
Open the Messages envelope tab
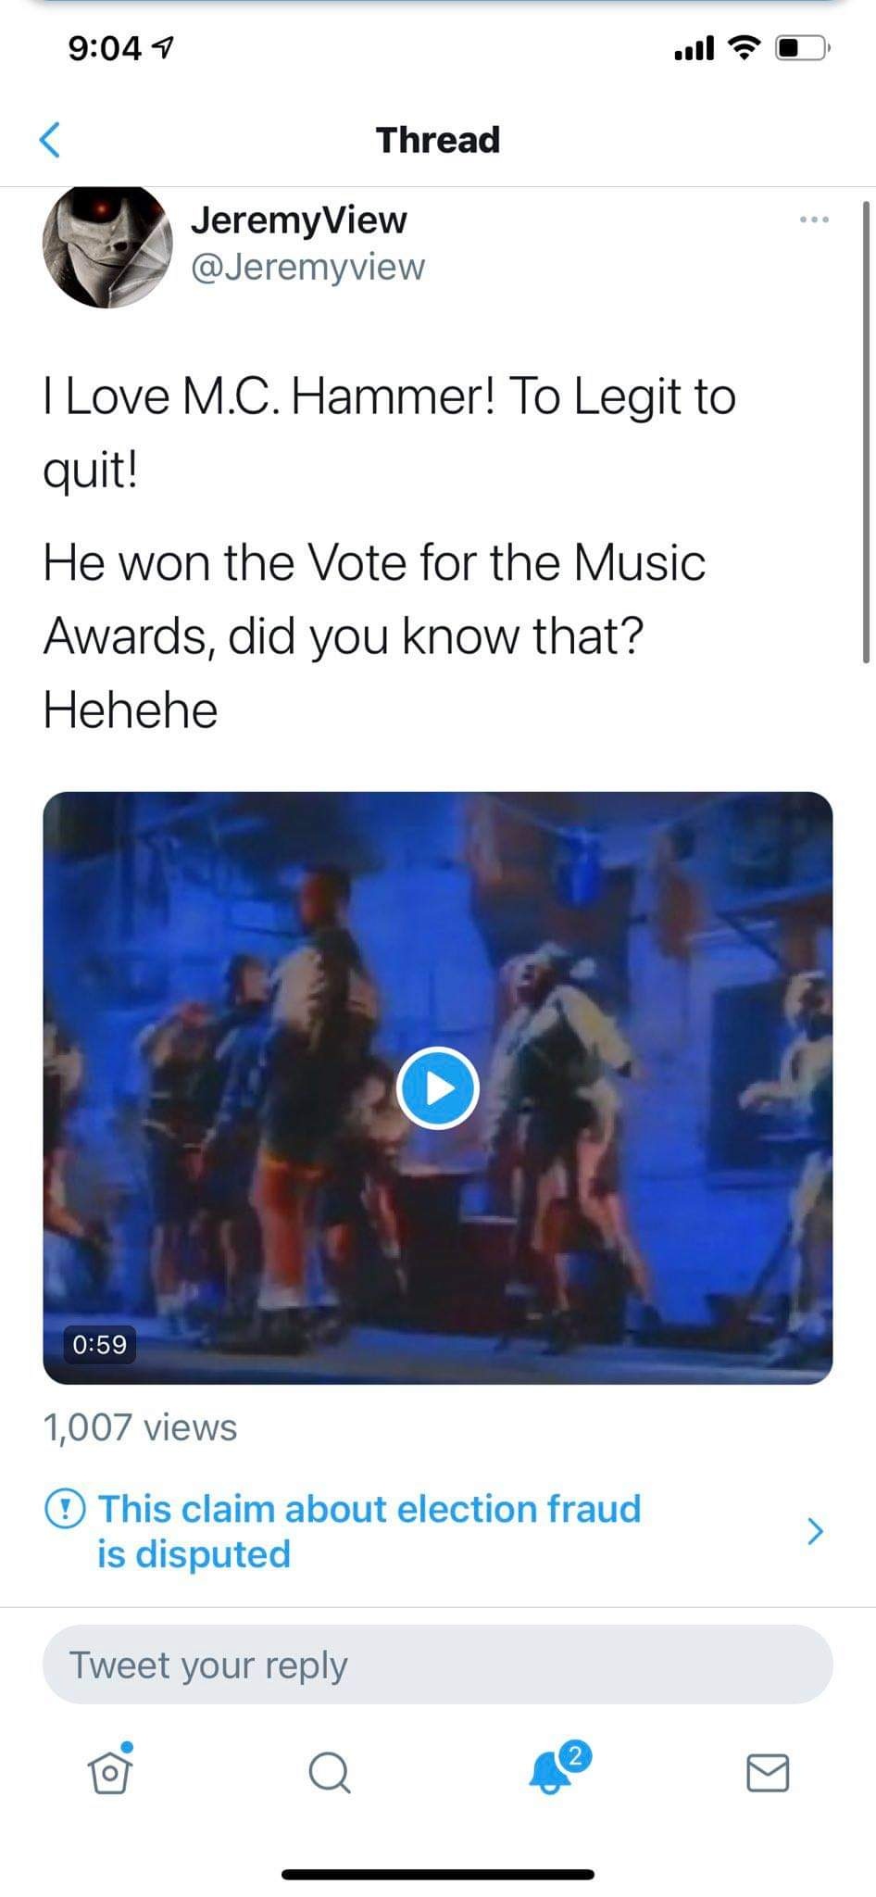[x=768, y=1772]
